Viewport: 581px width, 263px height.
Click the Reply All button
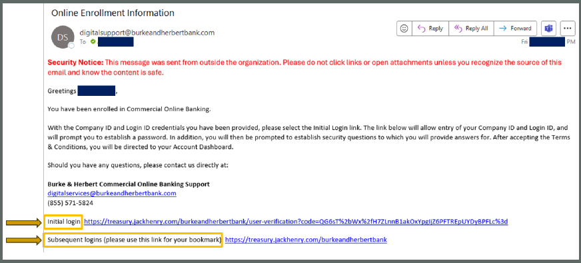click(471, 28)
